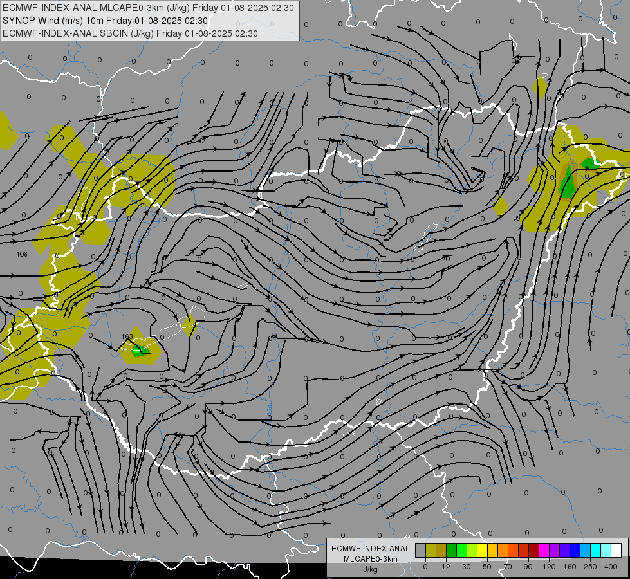
Task: Click the magenta swatch in the legend
Action: pyautogui.click(x=544, y=550)
